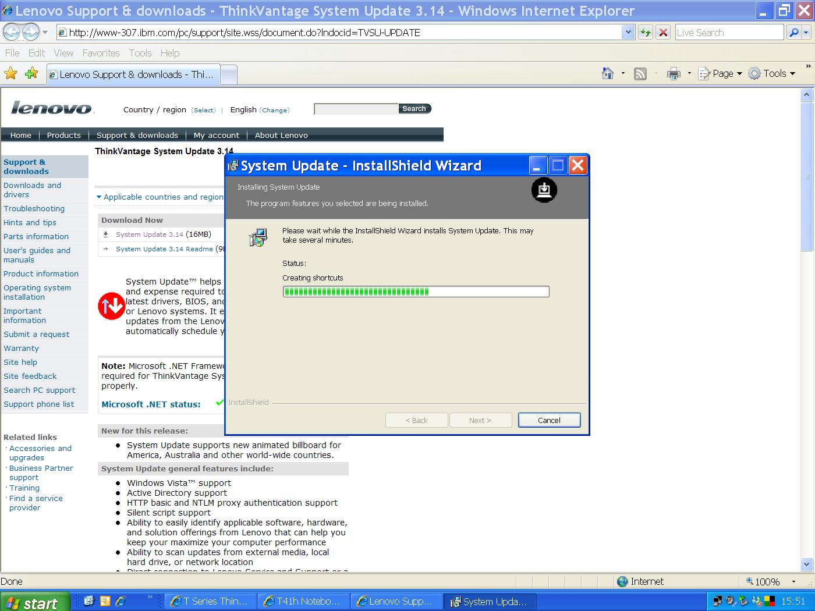Image resolution: width=815 pixels, height=611 pixels.
Task: Open the Favorites Center star icon
Action: coord(10,73)
